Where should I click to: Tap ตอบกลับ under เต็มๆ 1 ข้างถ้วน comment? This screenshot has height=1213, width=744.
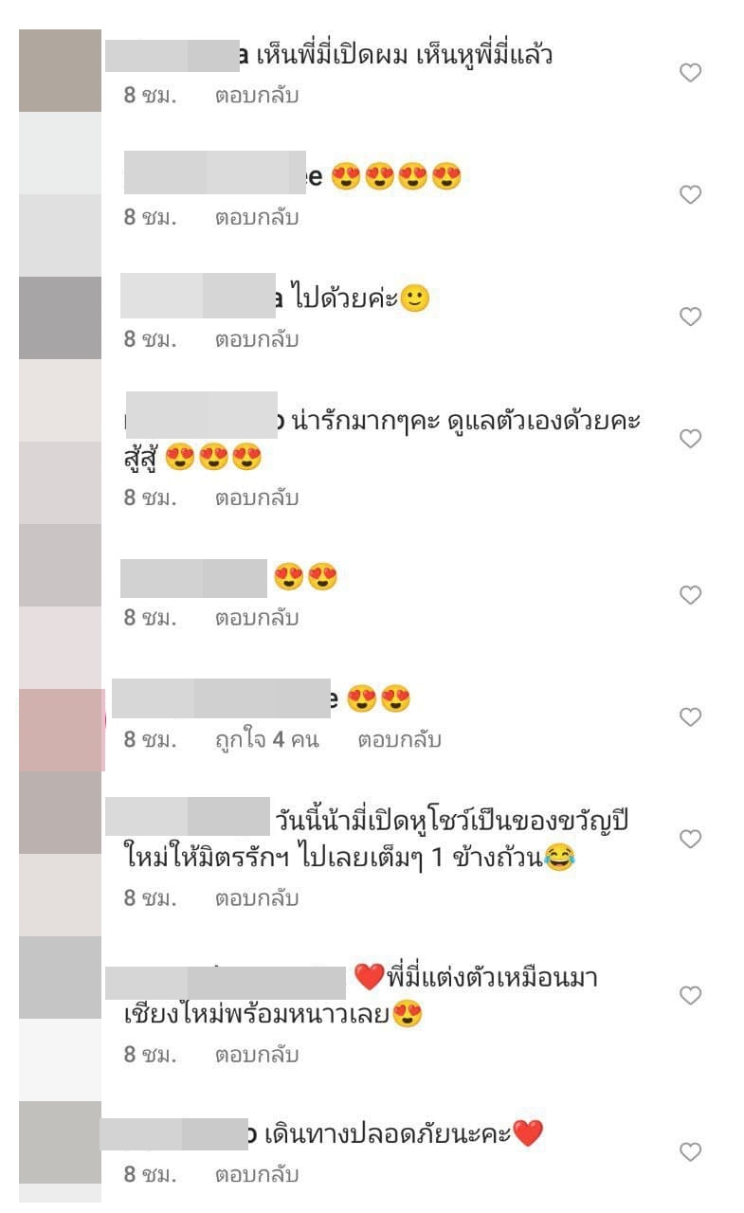(256, 896)
